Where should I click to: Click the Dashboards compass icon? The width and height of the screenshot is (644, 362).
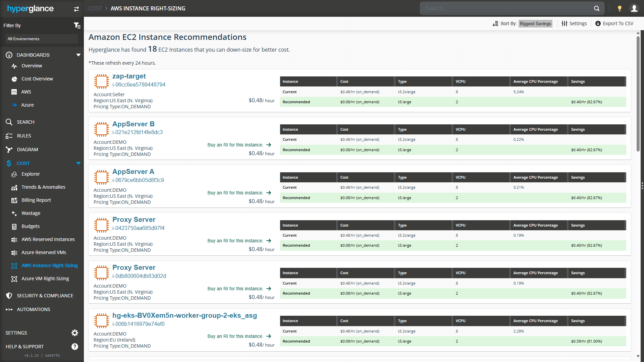pos(9,55)
